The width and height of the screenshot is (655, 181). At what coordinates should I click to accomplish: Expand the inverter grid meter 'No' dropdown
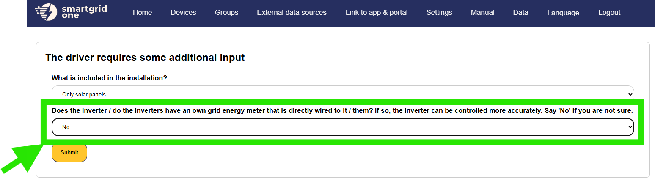[x=343, y=127]
